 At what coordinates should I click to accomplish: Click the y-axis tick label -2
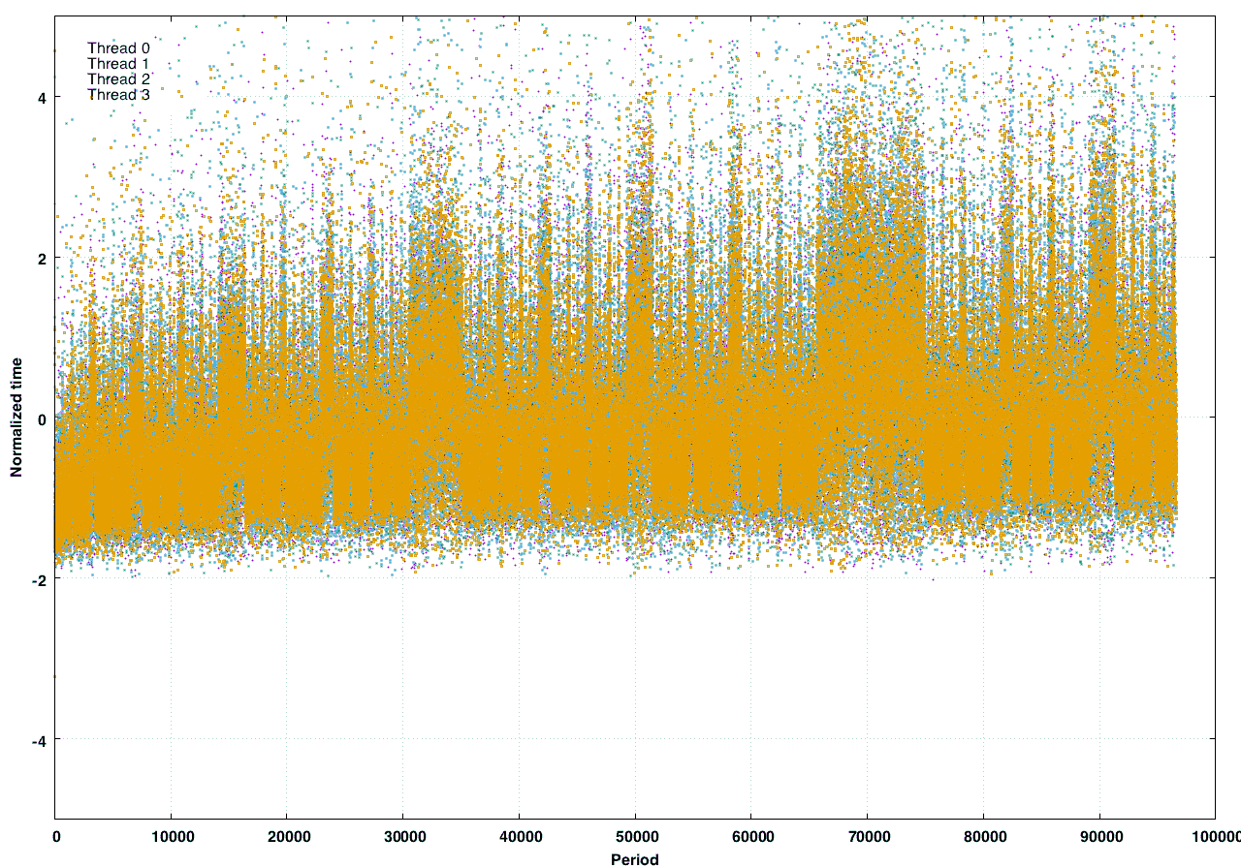pyautogui.click(x=39, y=579)
